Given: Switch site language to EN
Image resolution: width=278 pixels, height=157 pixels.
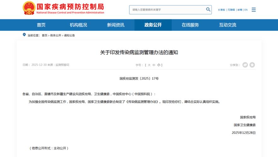Looking at the screenshot, I should (x=246, y=10).
